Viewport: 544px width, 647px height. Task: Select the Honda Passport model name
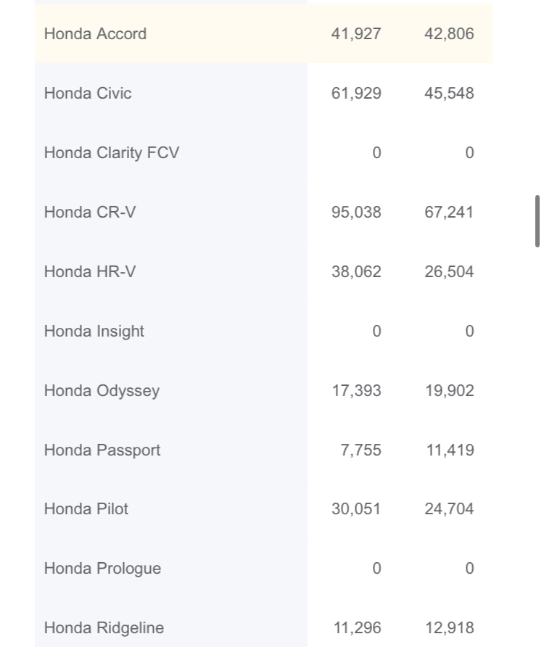(102, 450)
